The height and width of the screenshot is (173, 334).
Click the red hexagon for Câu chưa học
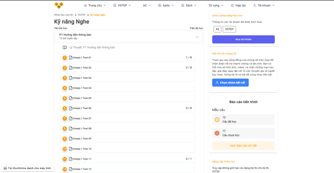click(x=217, y=133)
